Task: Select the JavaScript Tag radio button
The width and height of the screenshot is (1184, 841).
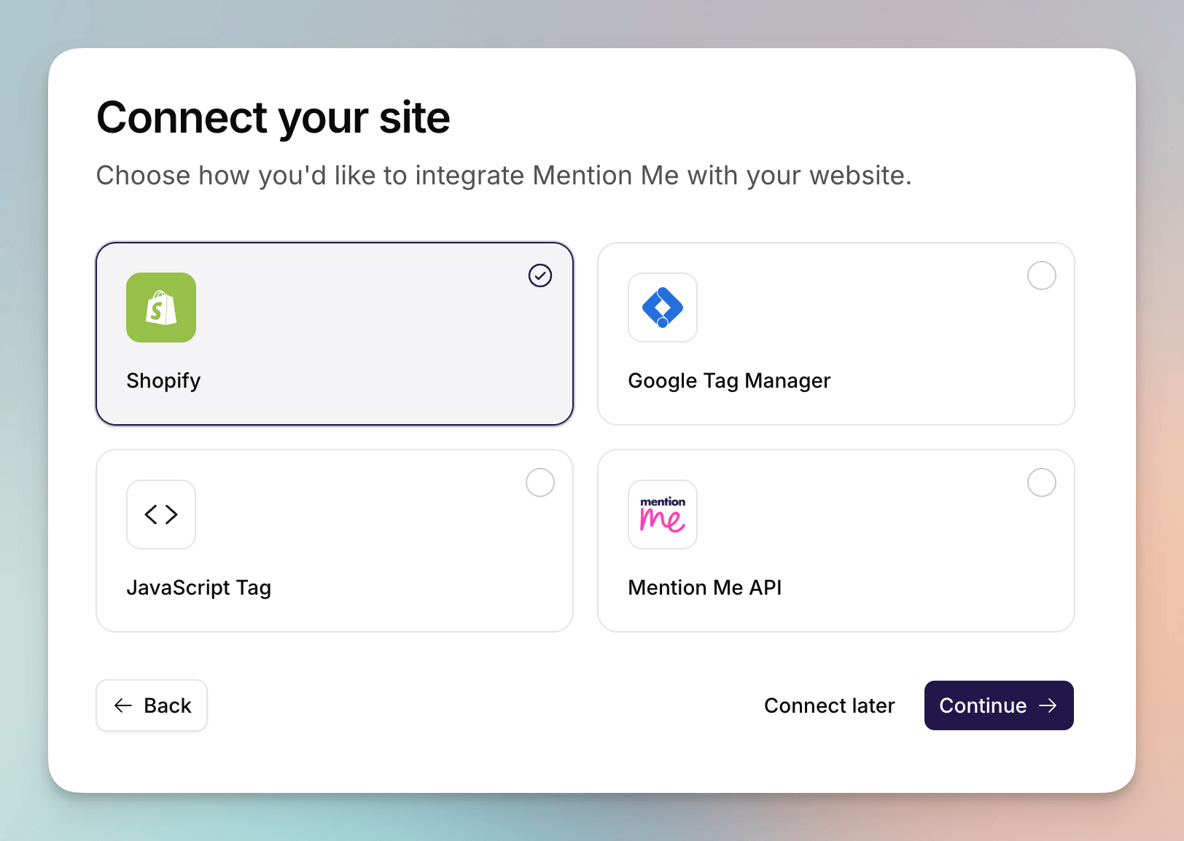Action: [540, 482]
